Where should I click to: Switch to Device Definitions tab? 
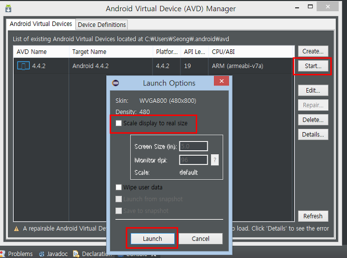click(102, 24)
